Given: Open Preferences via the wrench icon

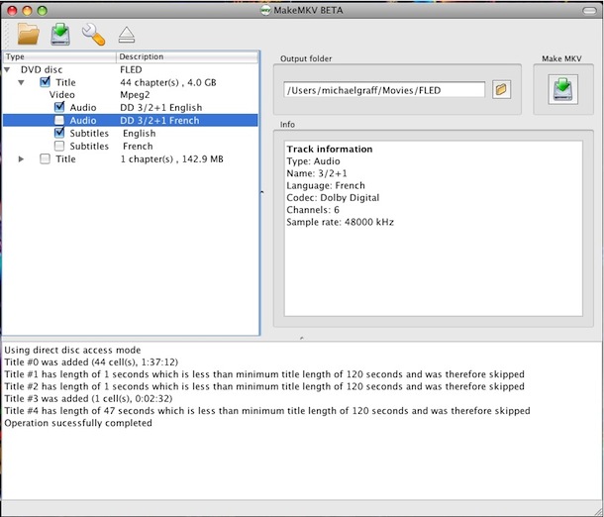Looking at the screenshot, I should point(93,36).
